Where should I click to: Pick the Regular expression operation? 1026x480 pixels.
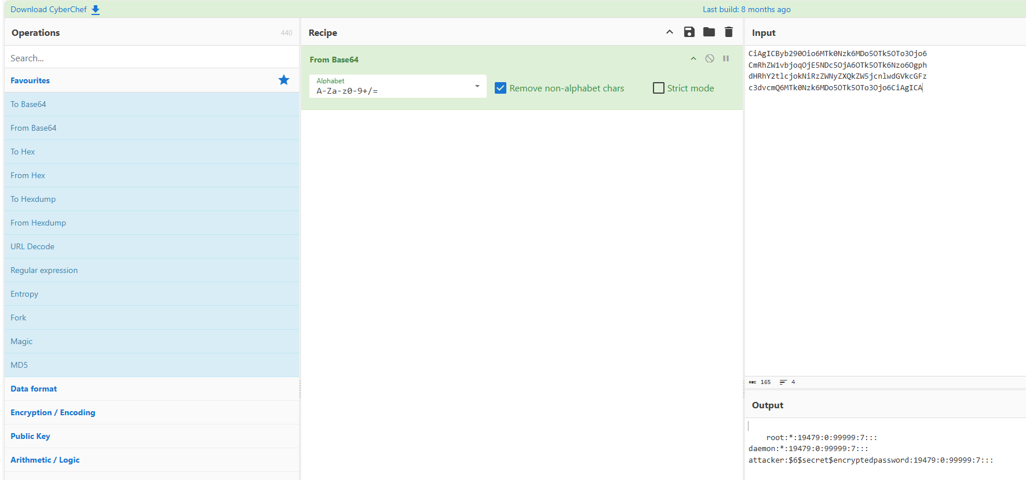pos(152,270)
